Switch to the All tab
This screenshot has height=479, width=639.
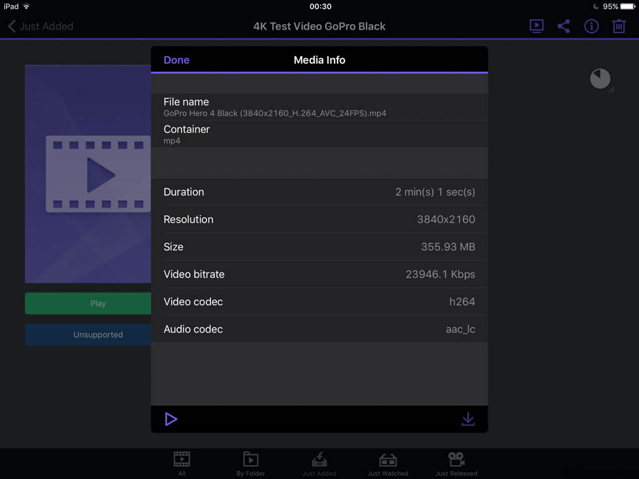pyautogui.click(x=182, y=463)
